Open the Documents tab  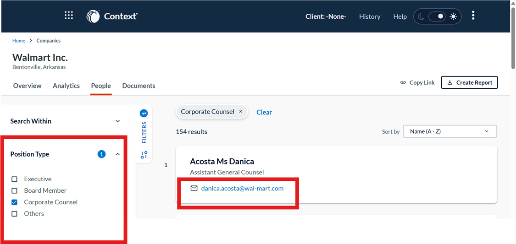click(x=139, y=86)
